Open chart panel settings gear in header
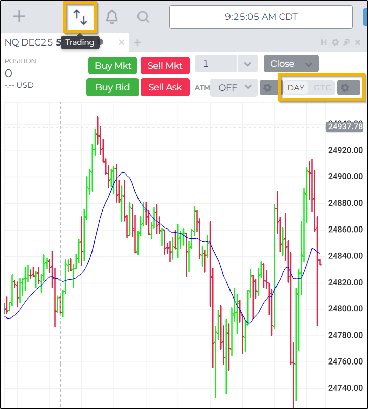Screen dimensions: 368x409 [335, 42]
